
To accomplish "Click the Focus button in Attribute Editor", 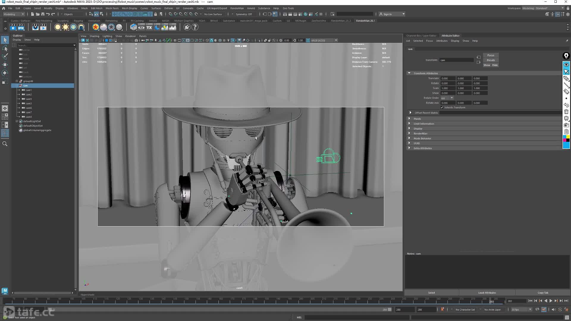I will click(x=491, y=55).
